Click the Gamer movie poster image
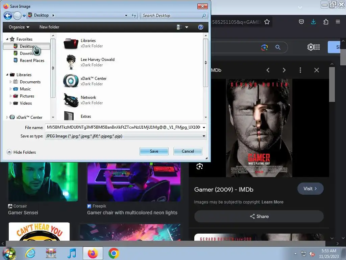346x260 pixels. click(x=259, y=128)
